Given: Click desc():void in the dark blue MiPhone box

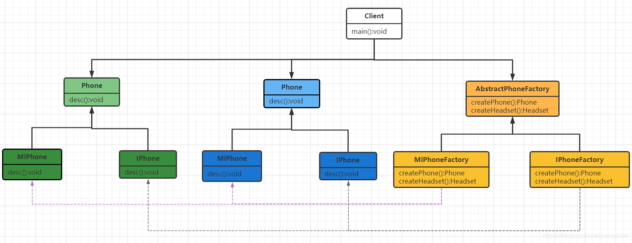Looking at the screenshot, I should [x=225, y=174].
